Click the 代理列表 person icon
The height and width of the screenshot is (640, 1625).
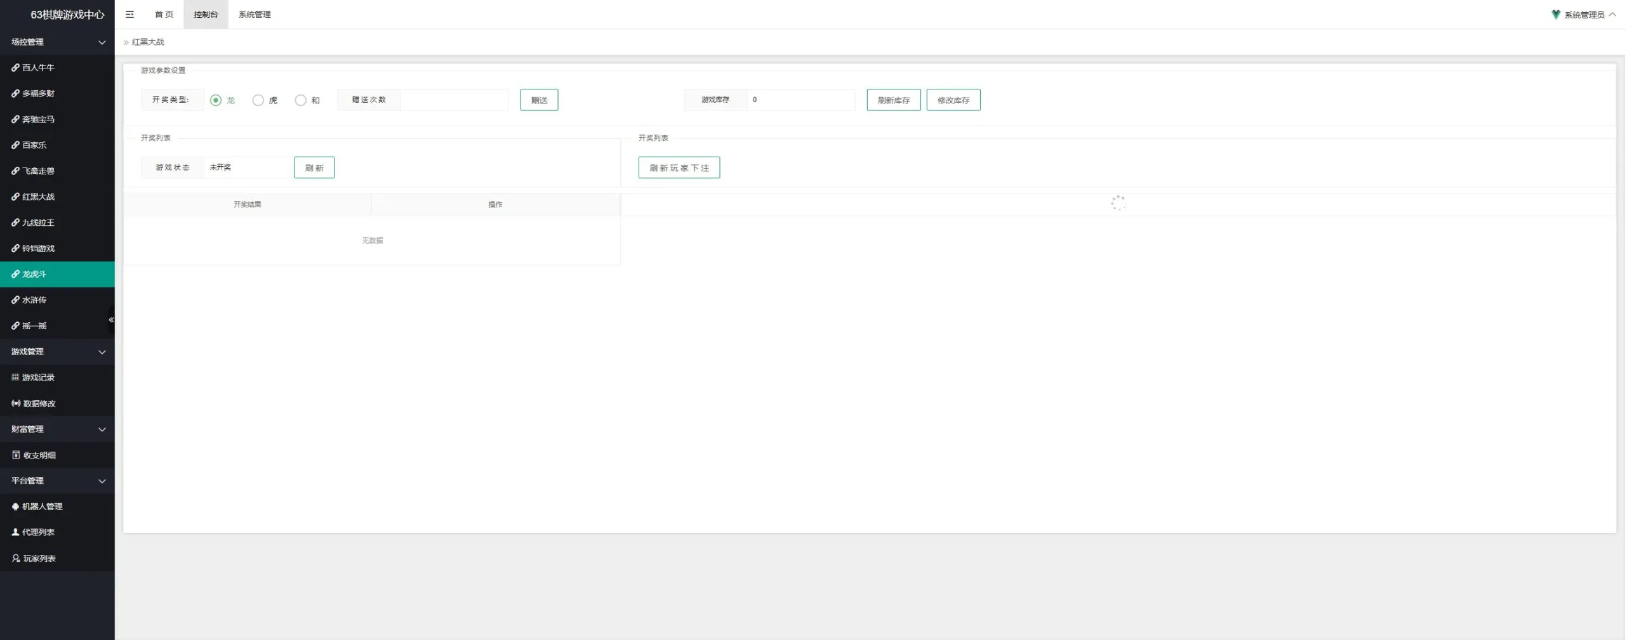pyautogui.click(x=15, y=532)
